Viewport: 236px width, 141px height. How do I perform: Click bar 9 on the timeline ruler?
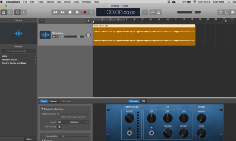tap(159, 19)
